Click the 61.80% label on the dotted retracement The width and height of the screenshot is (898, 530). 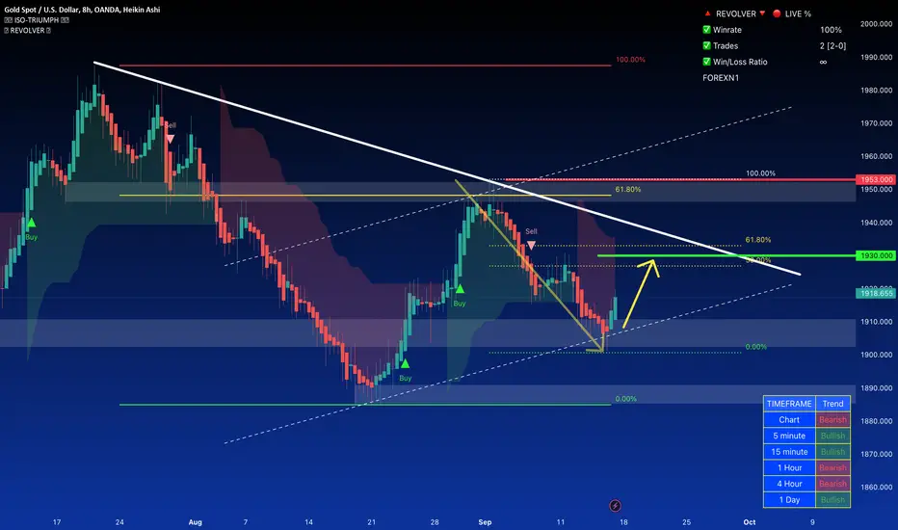pyautogui.click(x=757, y=240)
